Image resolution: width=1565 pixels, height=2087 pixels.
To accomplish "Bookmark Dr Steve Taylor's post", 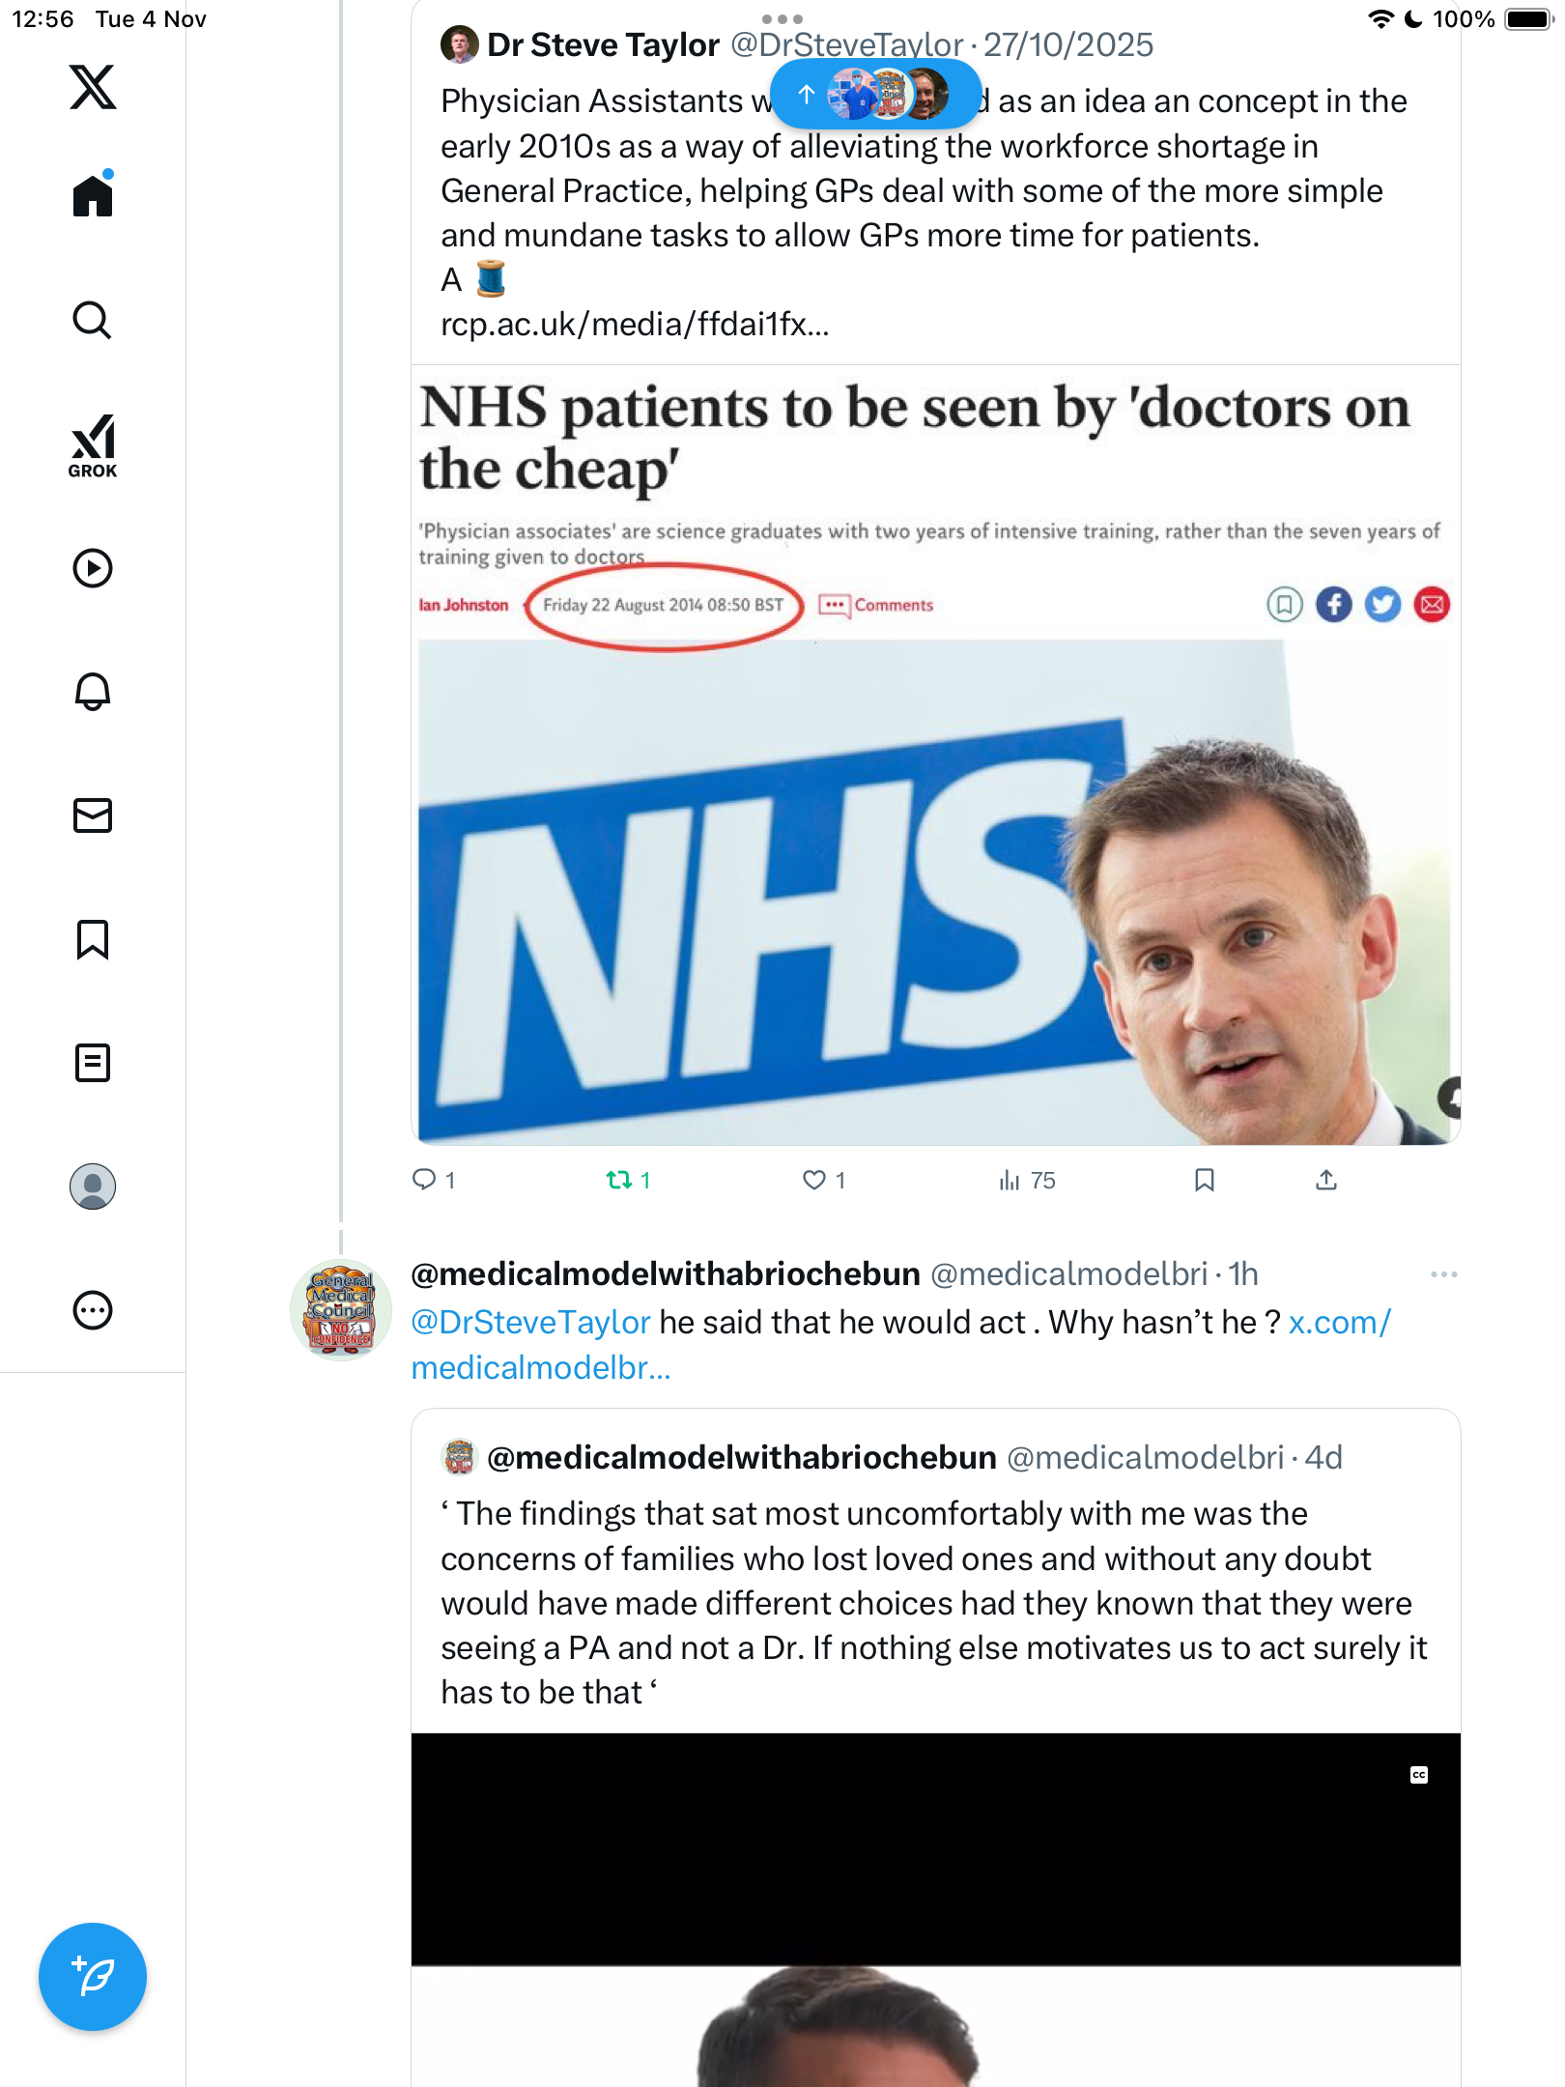I will 1204,1180.
